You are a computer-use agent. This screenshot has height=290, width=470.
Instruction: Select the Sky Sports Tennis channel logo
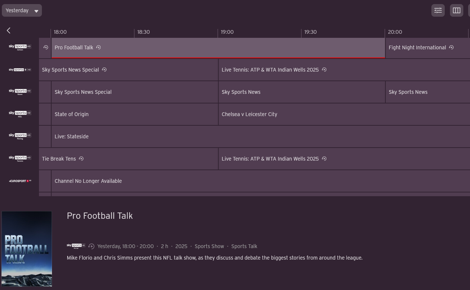tap(20, 159)
